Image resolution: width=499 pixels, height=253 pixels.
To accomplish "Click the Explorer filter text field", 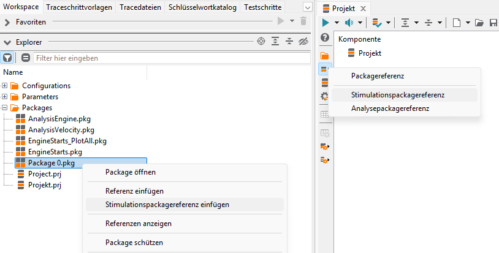I will pos(172,58).
